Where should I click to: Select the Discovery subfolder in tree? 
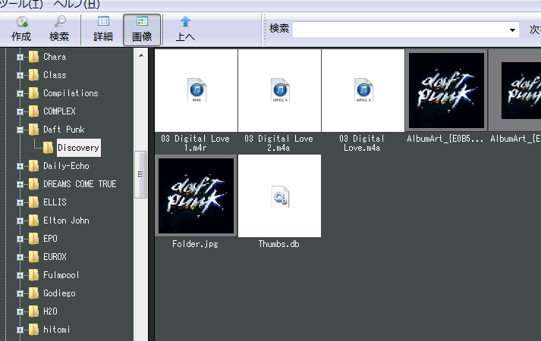point(77,148)
